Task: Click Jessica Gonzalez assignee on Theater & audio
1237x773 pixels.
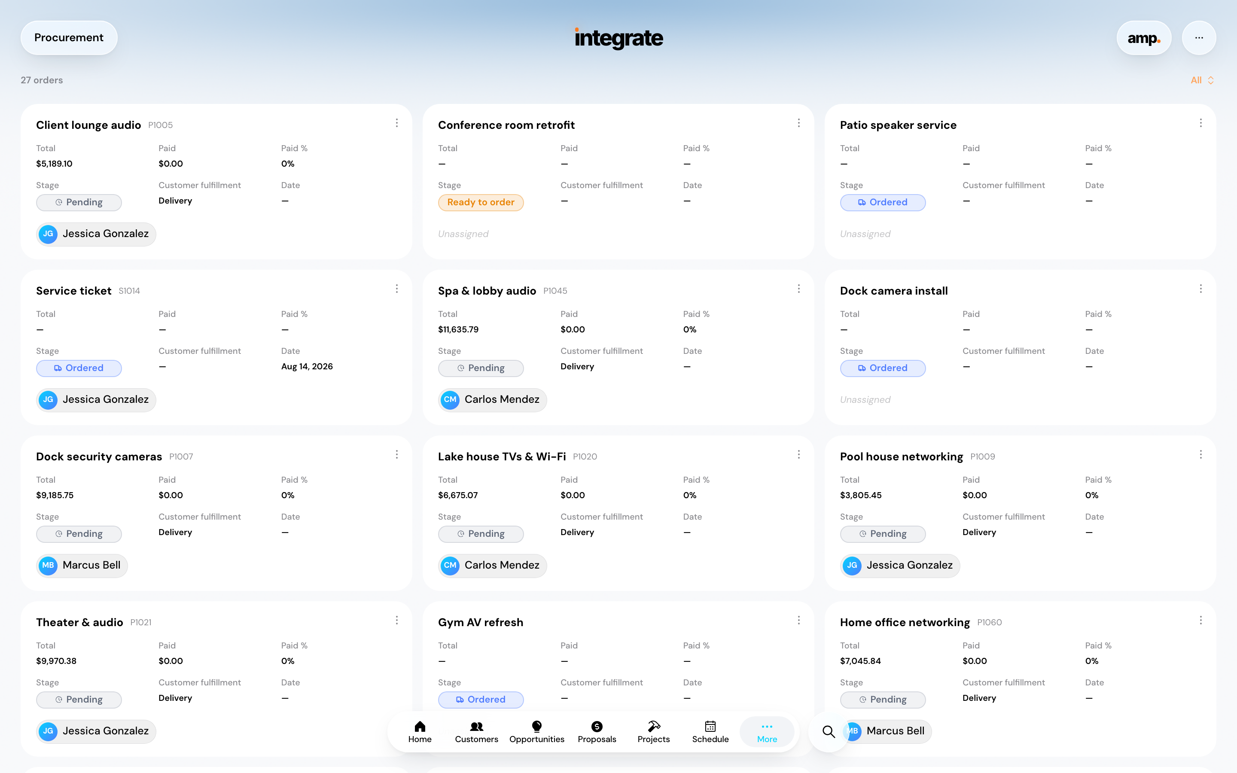Action: tap(96, 731)
